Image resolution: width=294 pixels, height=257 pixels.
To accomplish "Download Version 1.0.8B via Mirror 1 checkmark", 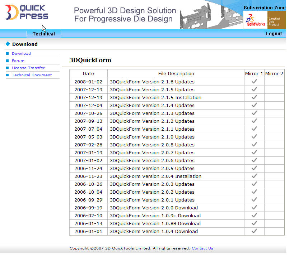I will pos(254,223).
